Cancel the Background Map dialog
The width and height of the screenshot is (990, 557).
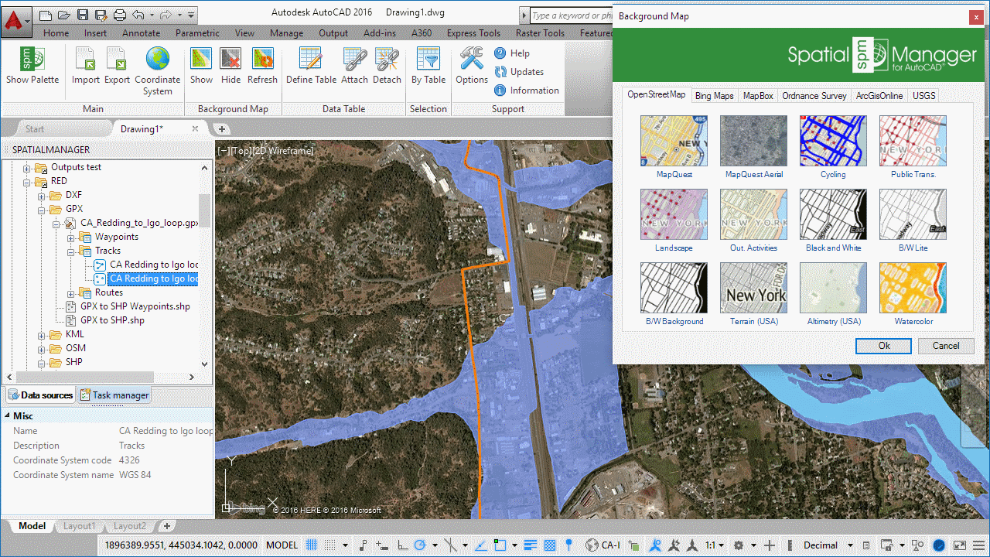tap(945, 346)
